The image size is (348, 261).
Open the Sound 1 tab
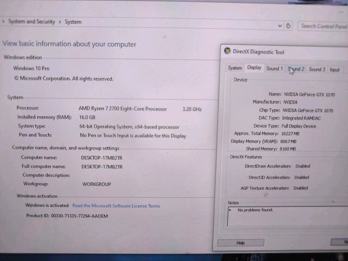click(274, 69)
